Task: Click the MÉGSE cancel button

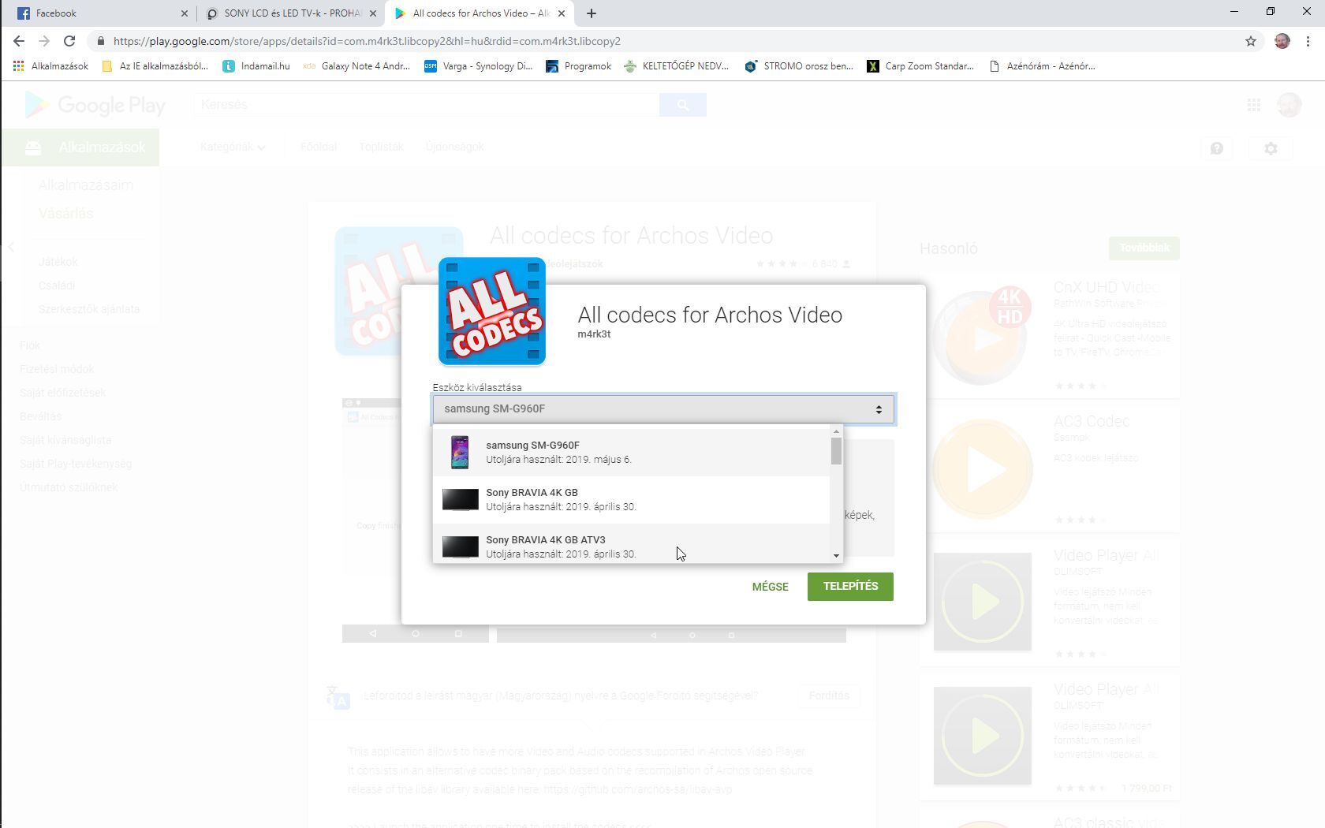Action: (x=770, y=587)
